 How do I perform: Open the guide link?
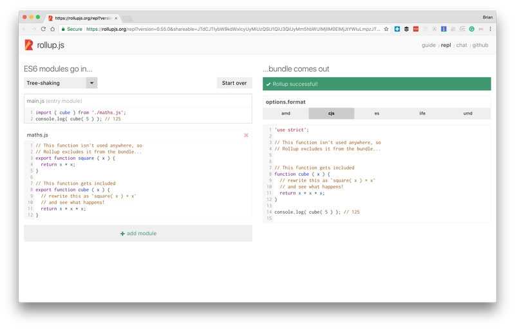[429, 45]
